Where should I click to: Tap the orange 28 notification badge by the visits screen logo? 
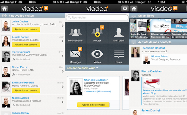(x=46, y=8)
